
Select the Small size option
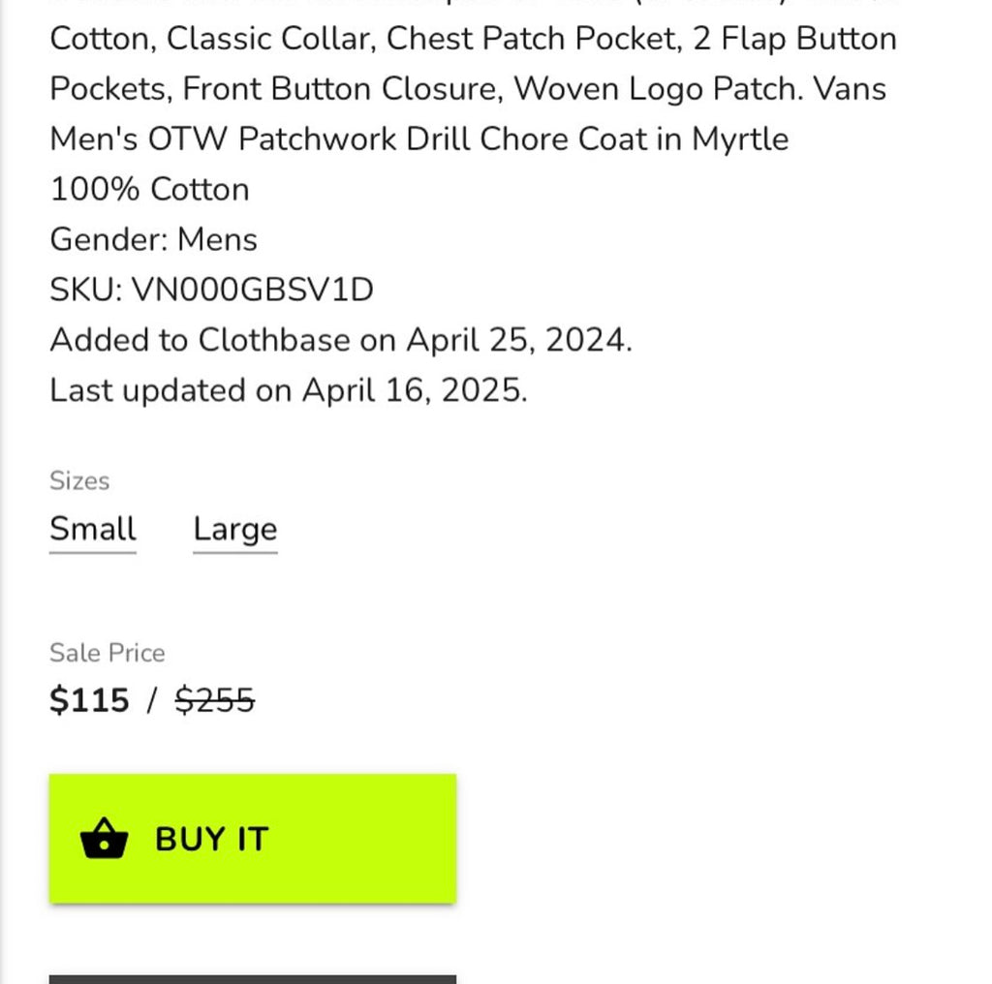pyautogui.click(x=93, y=530)
